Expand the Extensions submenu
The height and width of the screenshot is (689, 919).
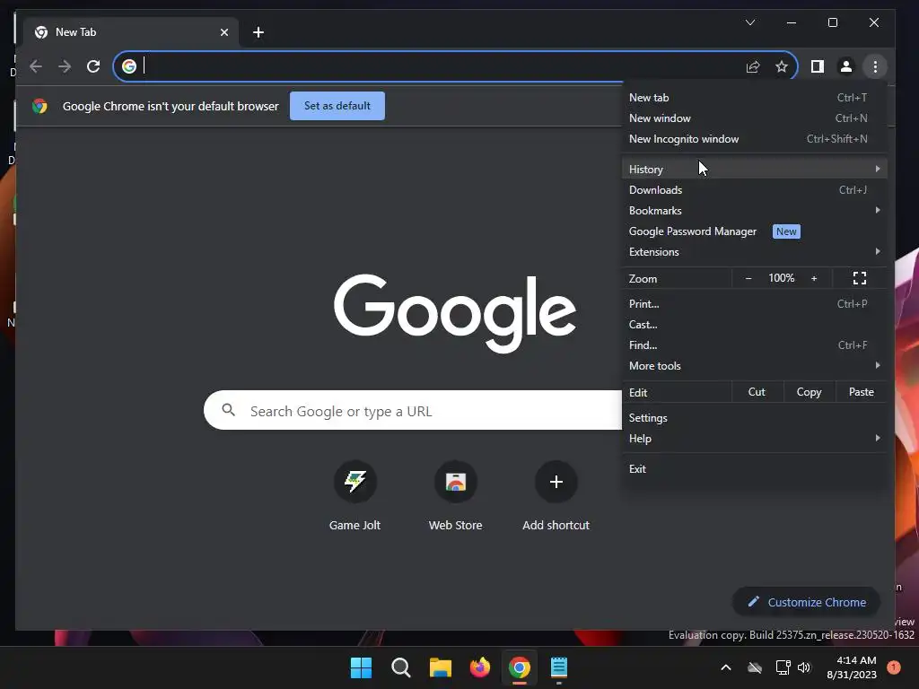pos(755,252)
